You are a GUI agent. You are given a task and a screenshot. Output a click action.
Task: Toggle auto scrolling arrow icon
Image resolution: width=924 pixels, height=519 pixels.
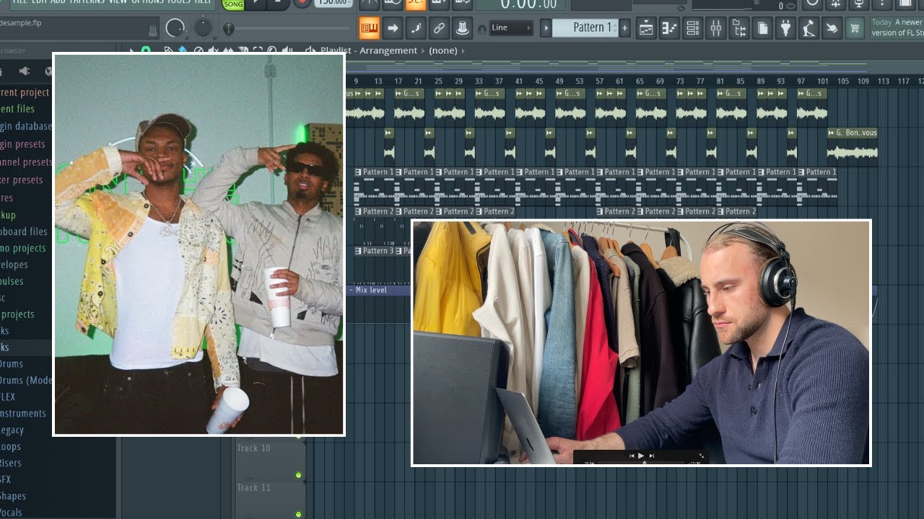click(393, 29)
